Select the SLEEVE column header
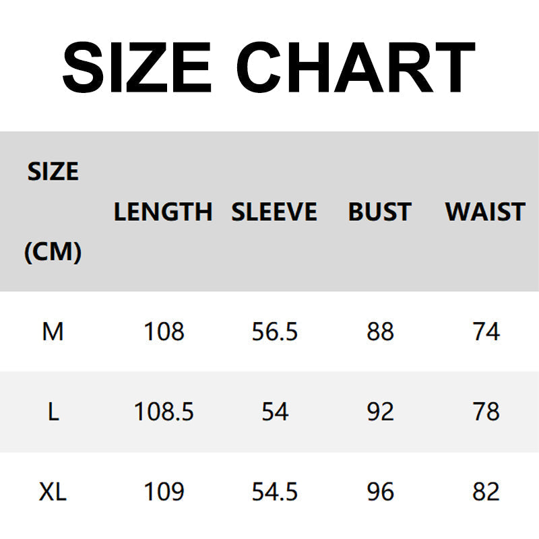The height and width of the screenshot is (539, 539). (x=274, y=212)
